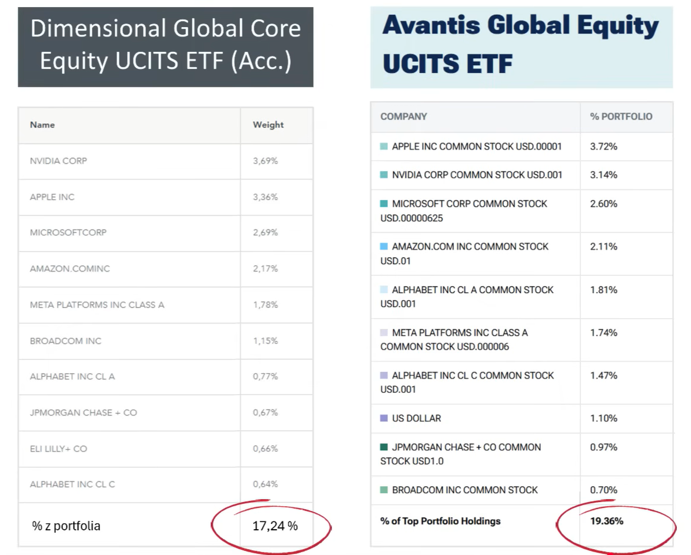The height and width of the screenshot is (555, 691).
Task: Click the Broadcom Inc Common Stock swatch
Action: [384, 490]
